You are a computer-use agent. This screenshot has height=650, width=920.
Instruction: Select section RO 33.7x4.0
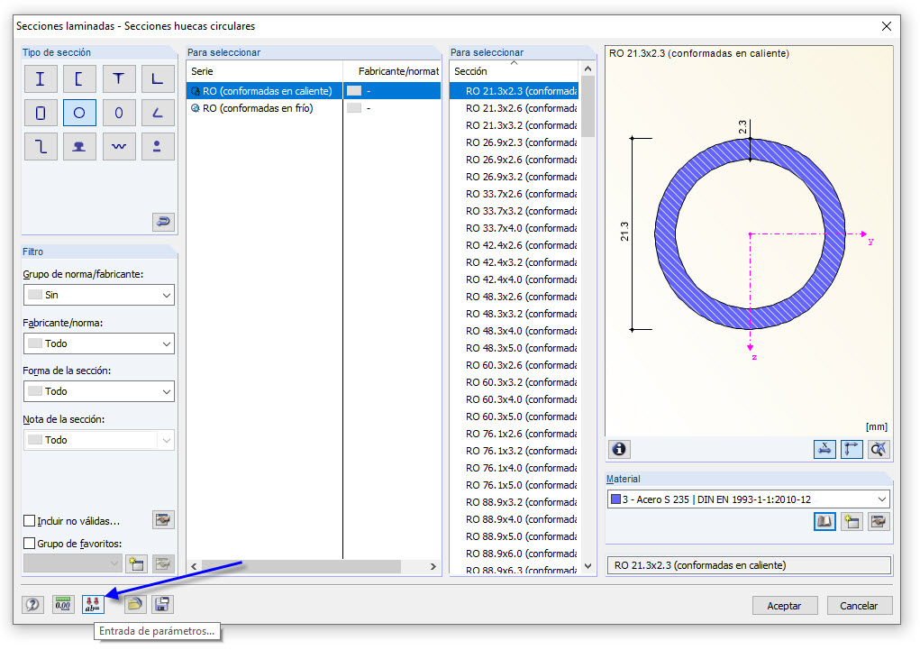tap(514, 228)
